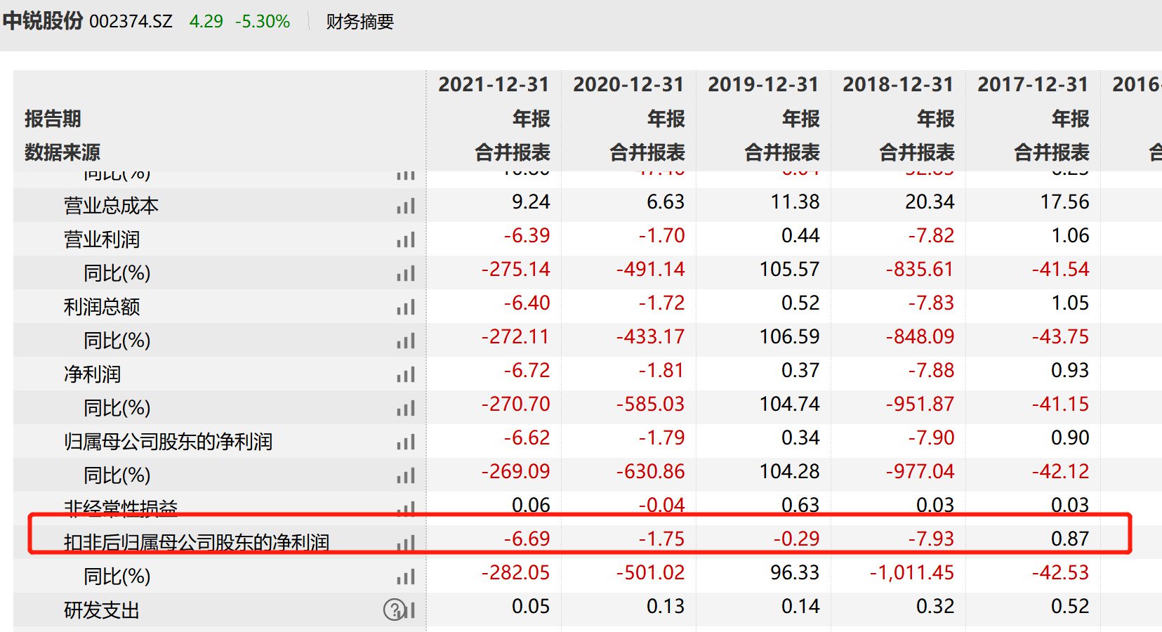The height and width of the screenshot is (632, 1162).
Task: Click chart icon of 同比(%) below 营业利润
Action: click(406, 274)
